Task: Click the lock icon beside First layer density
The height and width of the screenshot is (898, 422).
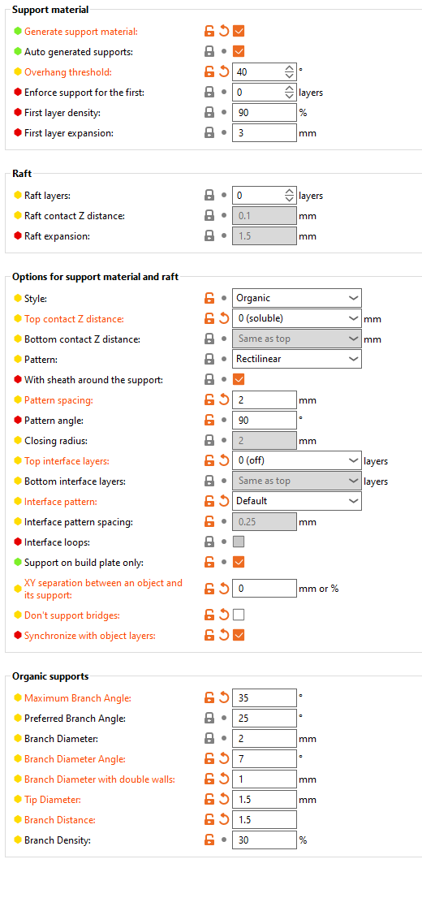Action: coord(209,113)
